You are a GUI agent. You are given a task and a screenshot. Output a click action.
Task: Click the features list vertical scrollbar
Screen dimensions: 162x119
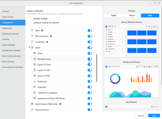tap(97, 68)
